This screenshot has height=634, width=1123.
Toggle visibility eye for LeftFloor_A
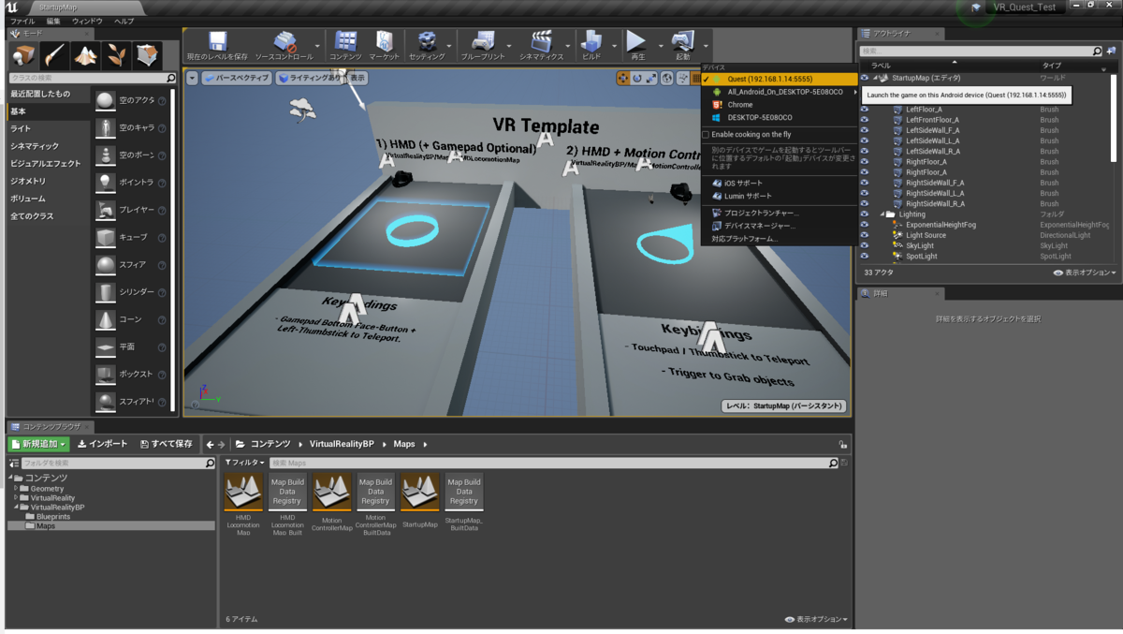coord(865,110)
